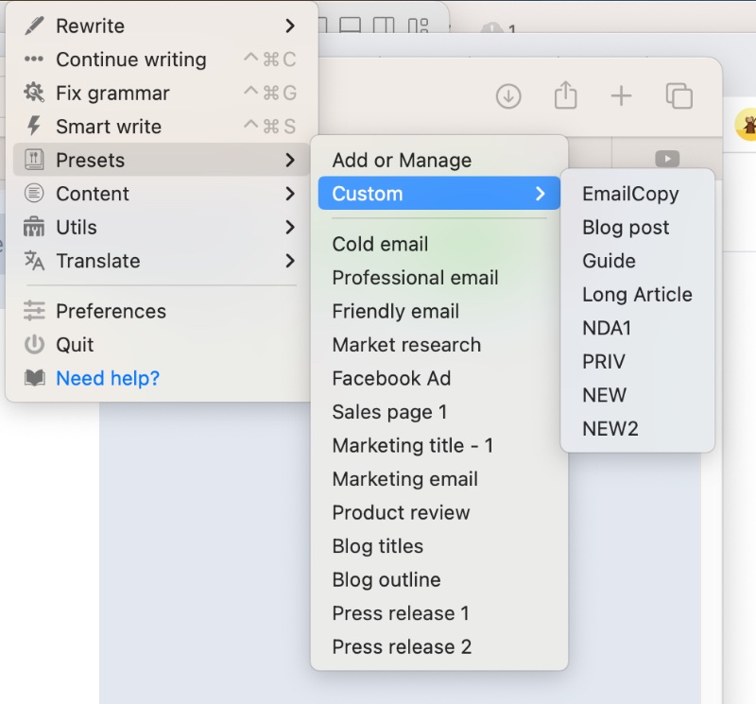Open the Need help? link

click(108, 378)
